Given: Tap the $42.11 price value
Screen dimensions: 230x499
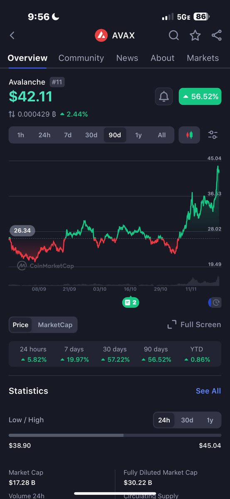Looking at the screenshot, I should click(31, 96).
